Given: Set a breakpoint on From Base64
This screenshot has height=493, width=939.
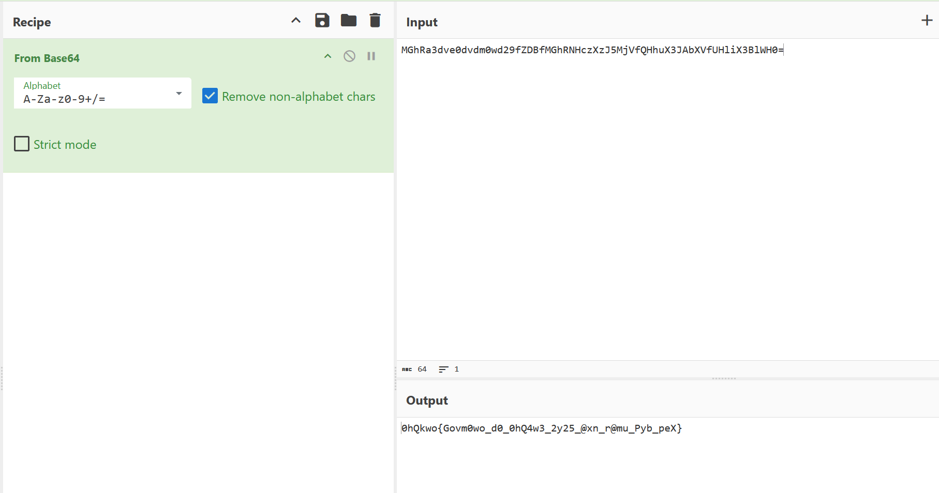Looking at the screenshot, I should click(371, 56).
